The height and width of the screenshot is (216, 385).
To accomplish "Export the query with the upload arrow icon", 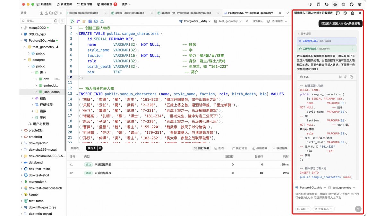I will pyautogui.click(x=102, y=21).
